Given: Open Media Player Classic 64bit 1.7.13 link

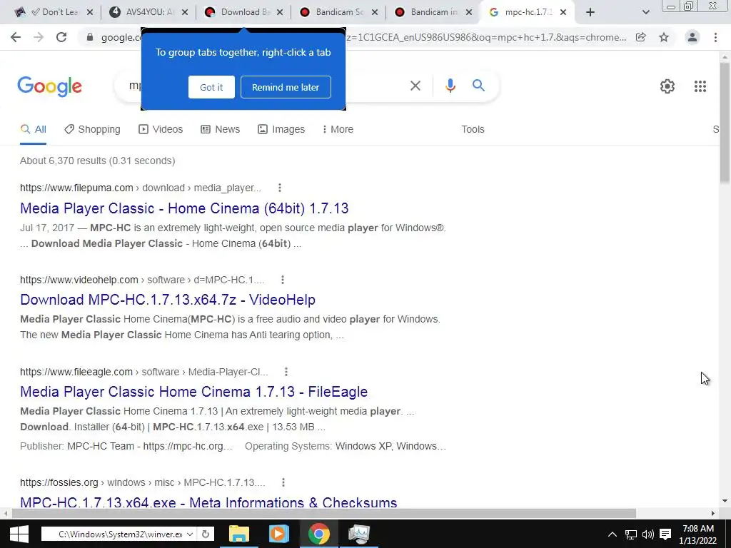Looking at the screenshot, I should click(x=184, y=208).
